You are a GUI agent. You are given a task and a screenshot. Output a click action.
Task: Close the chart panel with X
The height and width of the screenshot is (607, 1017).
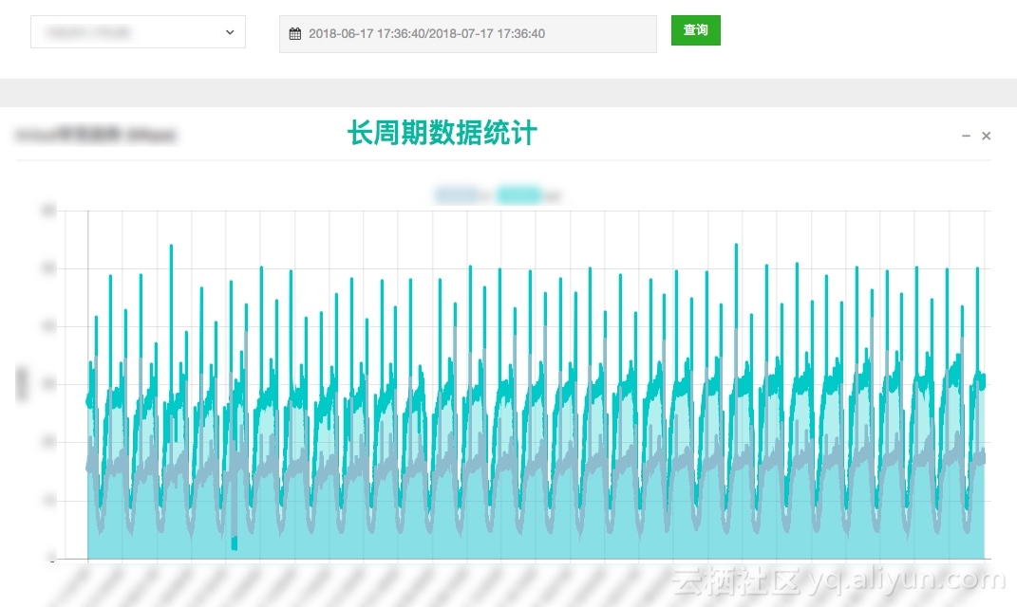[x=986, y=136]
